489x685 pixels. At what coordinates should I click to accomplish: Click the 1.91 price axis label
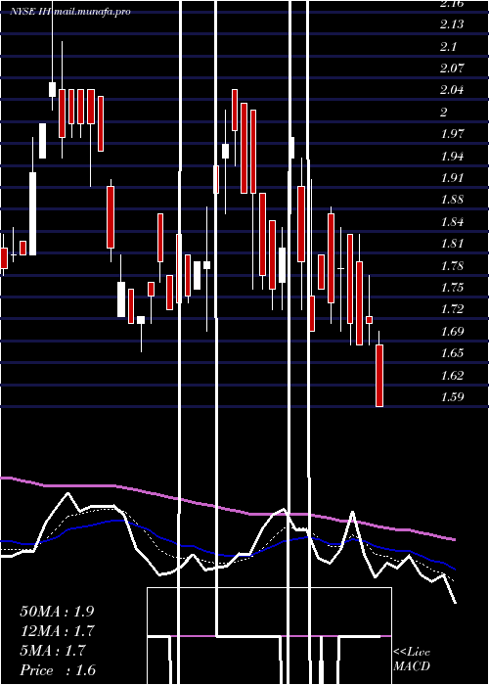(x=452, y=178)
